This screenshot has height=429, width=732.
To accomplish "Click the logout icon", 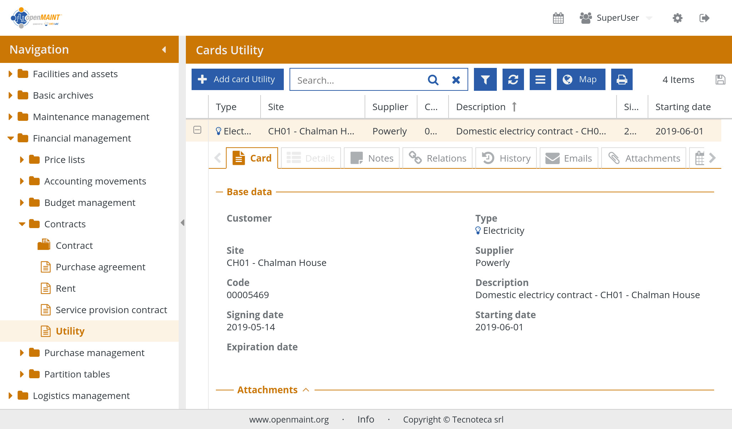I will point(704,18).
